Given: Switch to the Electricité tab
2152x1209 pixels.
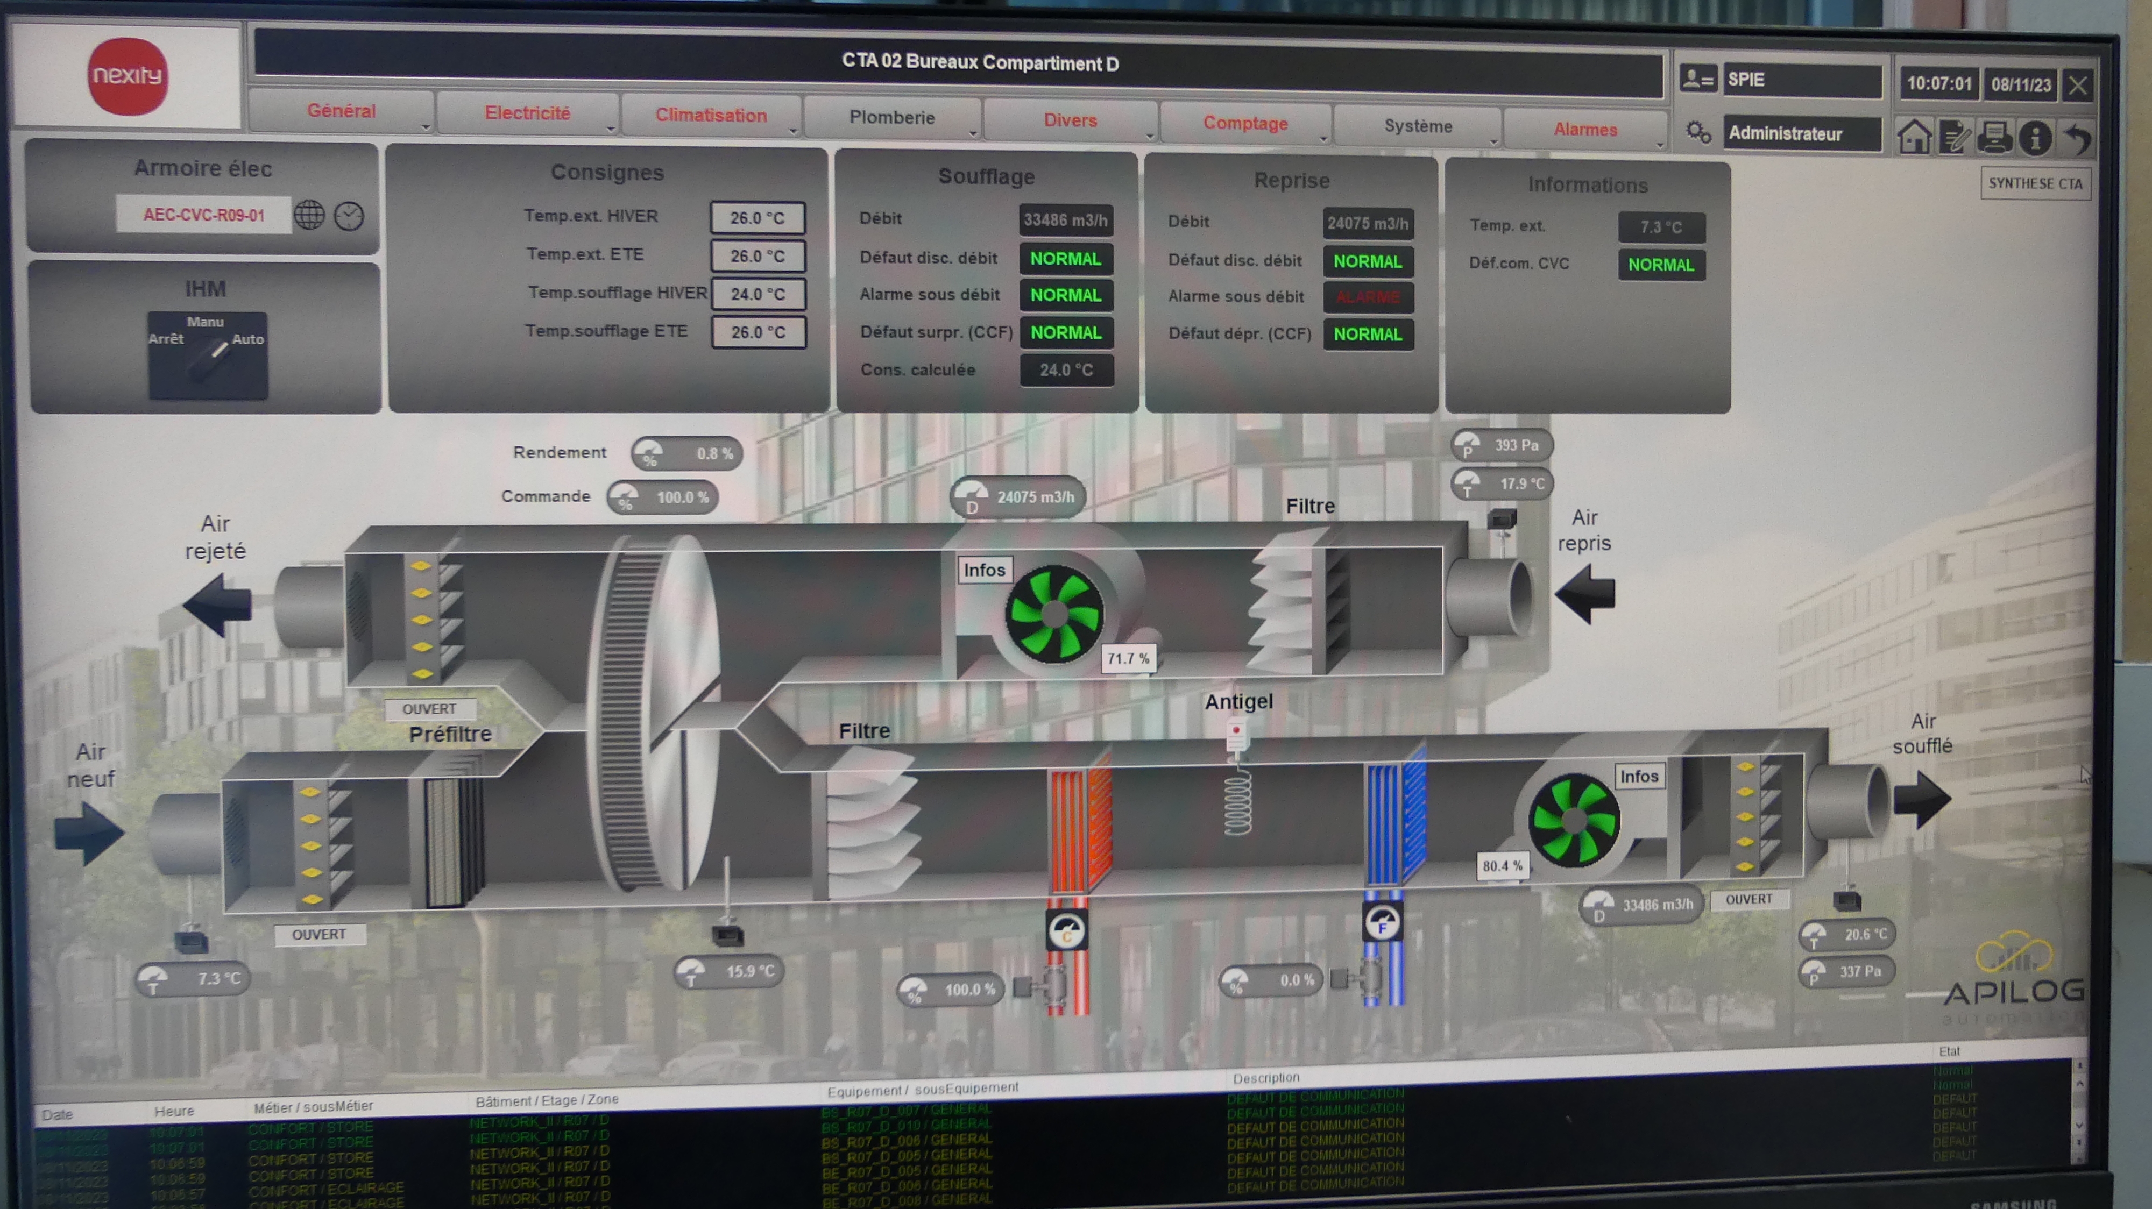Looking at the screenshot, I should click(527, 113).
